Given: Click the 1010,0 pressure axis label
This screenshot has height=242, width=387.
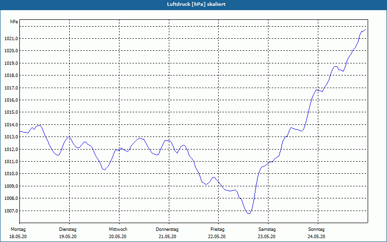Looking at the screenshot, I should coord(11,174).
